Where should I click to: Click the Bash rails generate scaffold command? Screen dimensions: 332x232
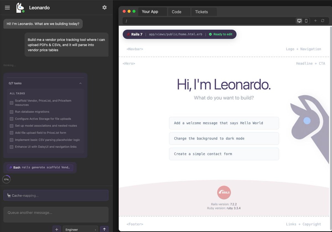pos(40,167)
